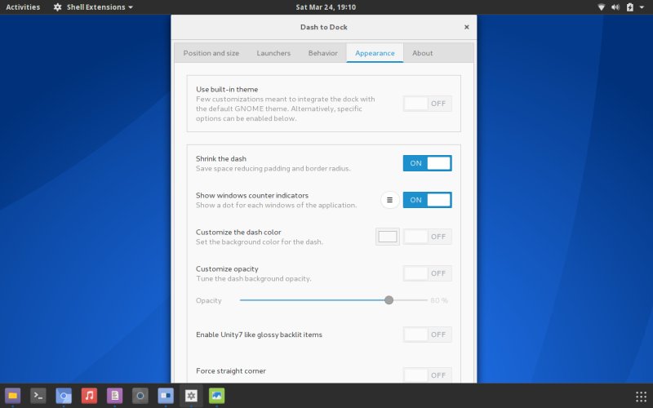653x408 pixels.
Task: Open the Shell Extensions app menu dropdown
Action: tap(93, 7)
